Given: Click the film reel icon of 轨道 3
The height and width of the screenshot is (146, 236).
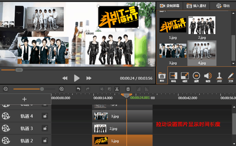Looking at the screenshot, I should pos(6,128).
